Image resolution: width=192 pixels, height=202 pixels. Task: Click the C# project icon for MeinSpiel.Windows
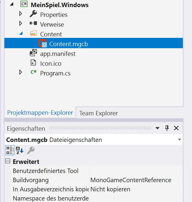point(24,5)
